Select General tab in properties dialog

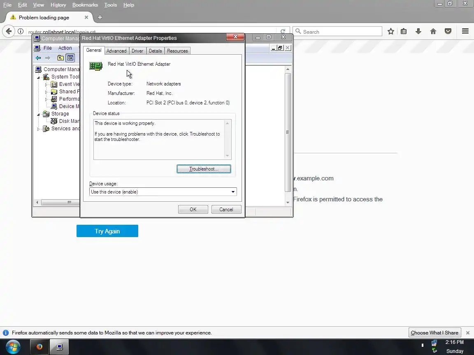(94, 50)
